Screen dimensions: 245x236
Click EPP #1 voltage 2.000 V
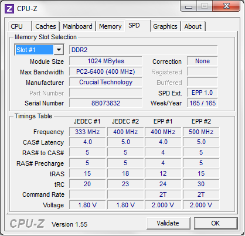coord(163,205)
